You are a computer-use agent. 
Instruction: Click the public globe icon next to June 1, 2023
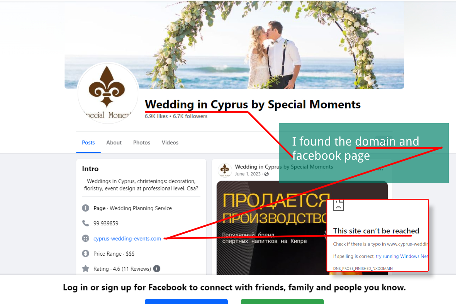pyautogui.click(x=267, y=174)
